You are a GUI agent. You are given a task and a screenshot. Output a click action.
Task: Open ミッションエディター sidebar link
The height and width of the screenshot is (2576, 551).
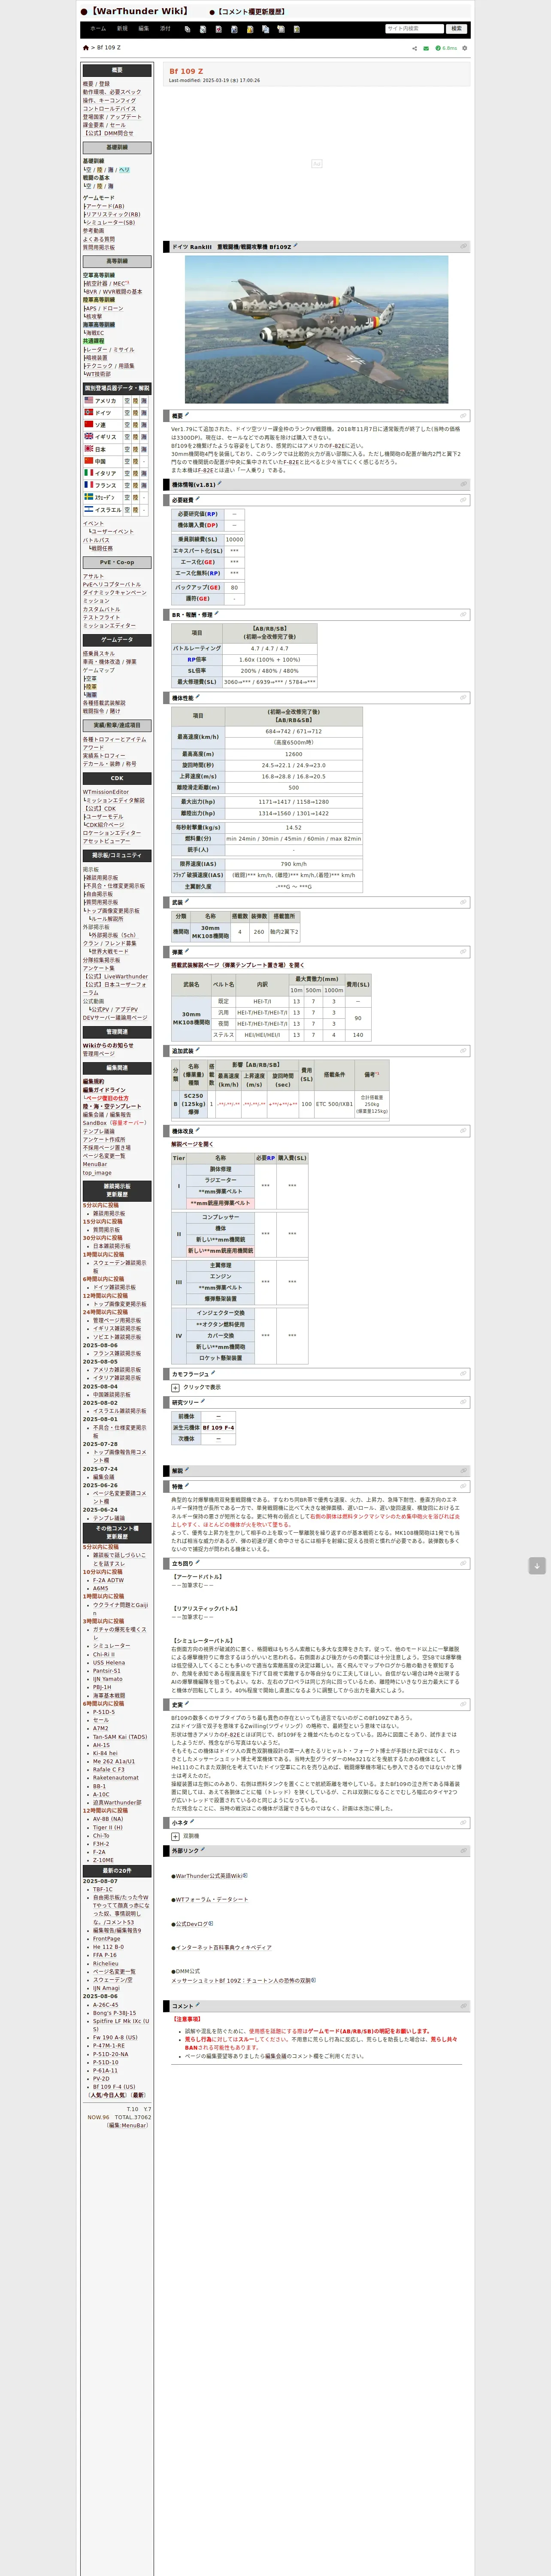click(109, 626)
